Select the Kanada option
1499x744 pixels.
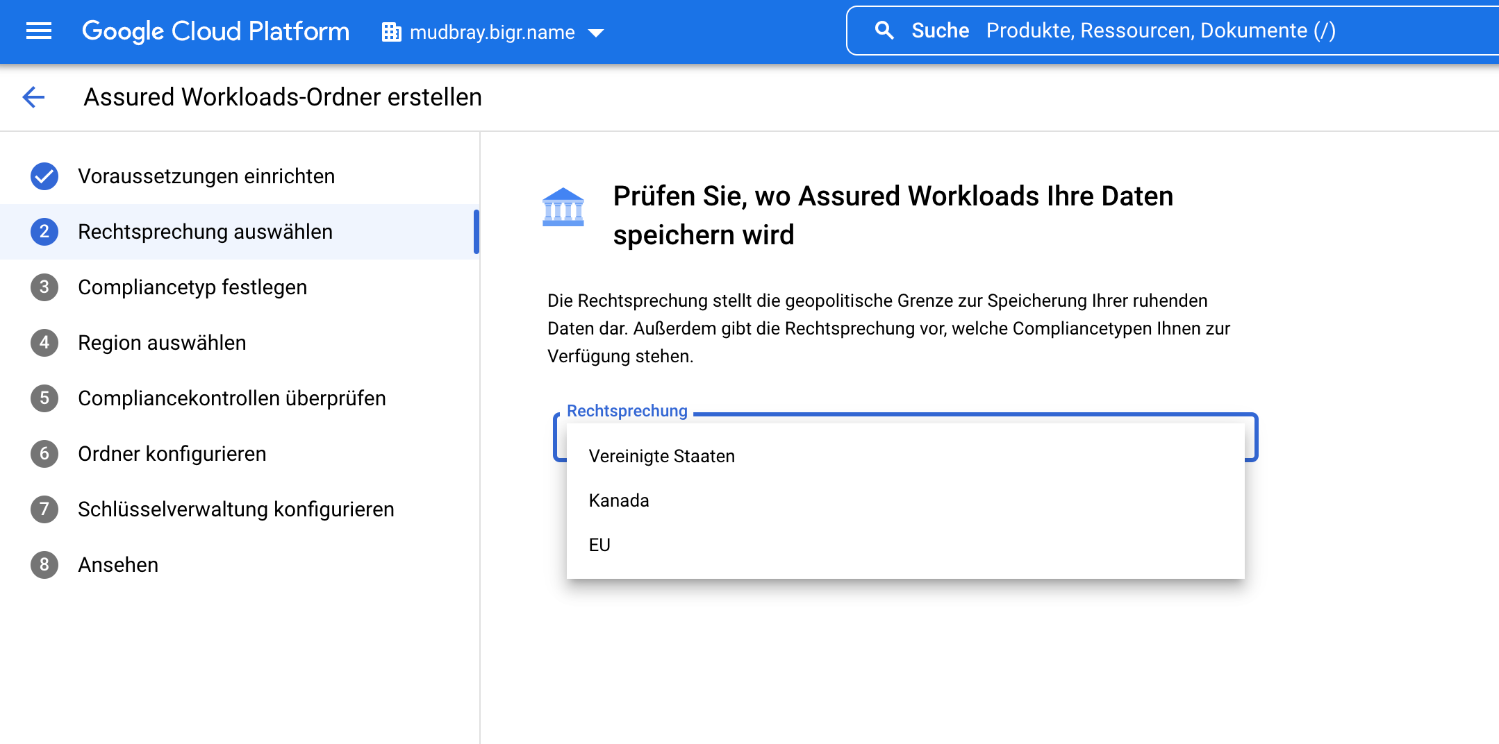618,500
